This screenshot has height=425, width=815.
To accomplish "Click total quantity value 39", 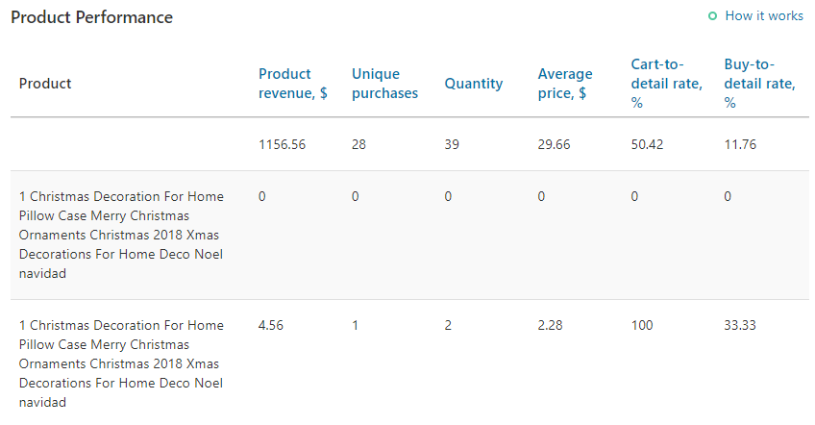I will tap(452, 144).
